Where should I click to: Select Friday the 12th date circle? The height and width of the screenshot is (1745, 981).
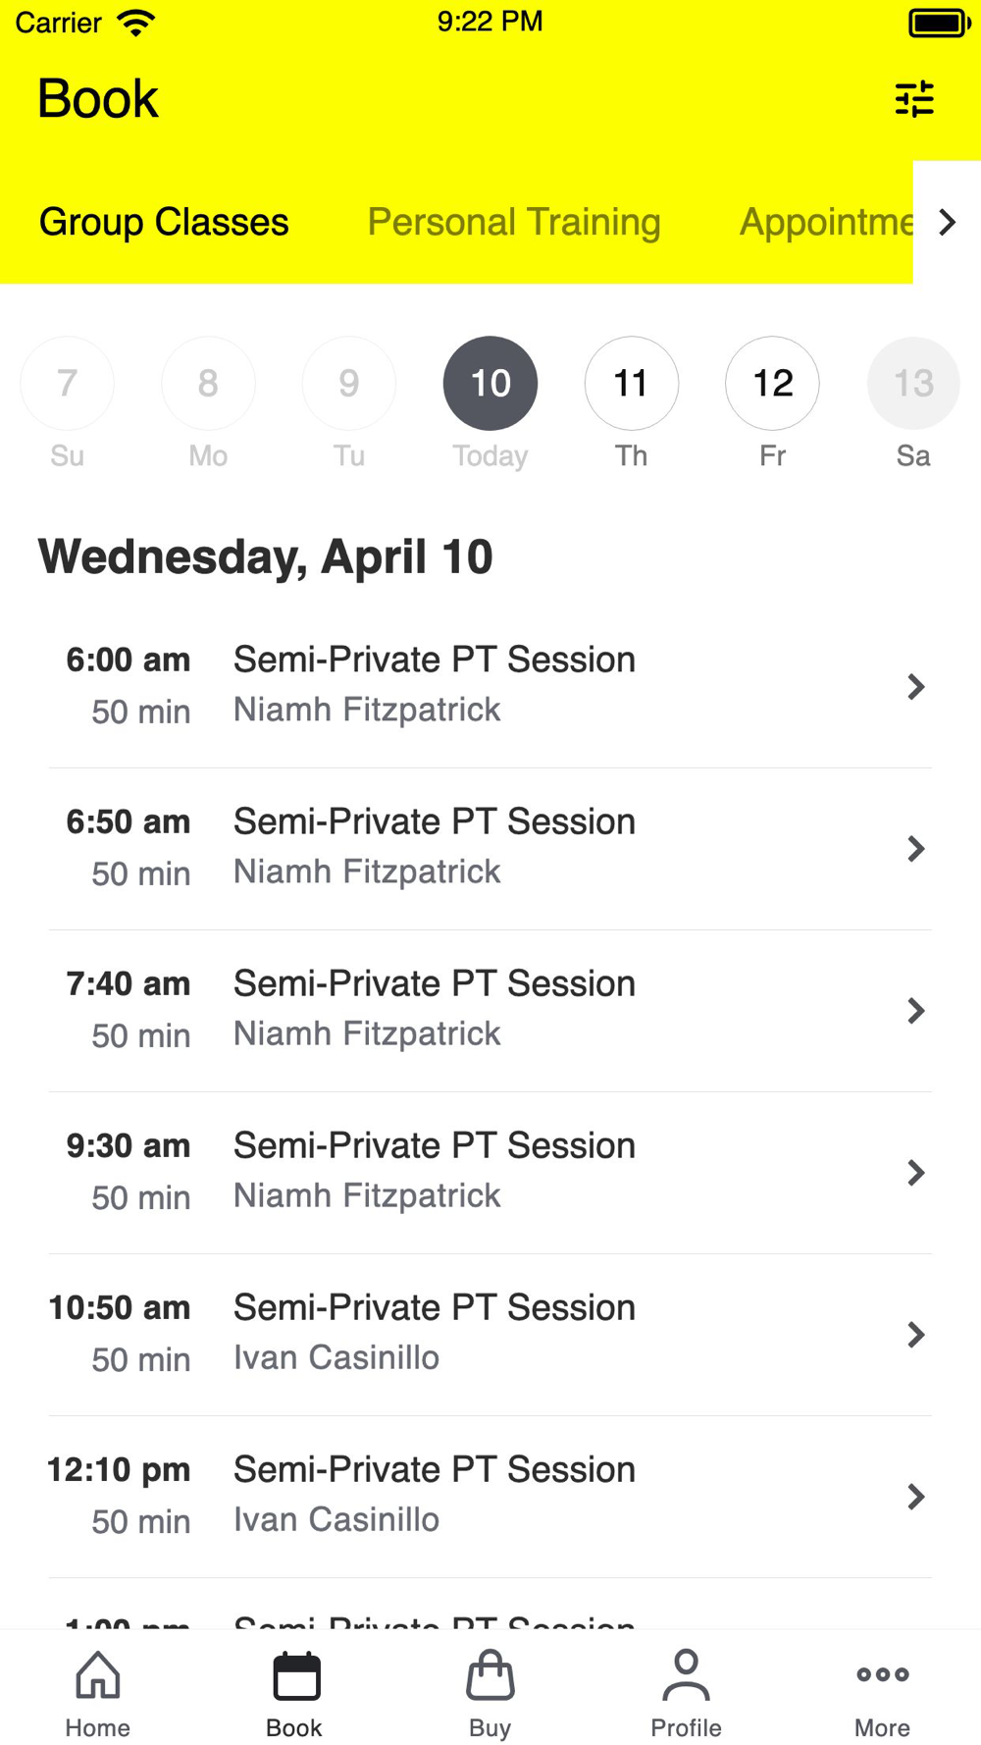772,383
